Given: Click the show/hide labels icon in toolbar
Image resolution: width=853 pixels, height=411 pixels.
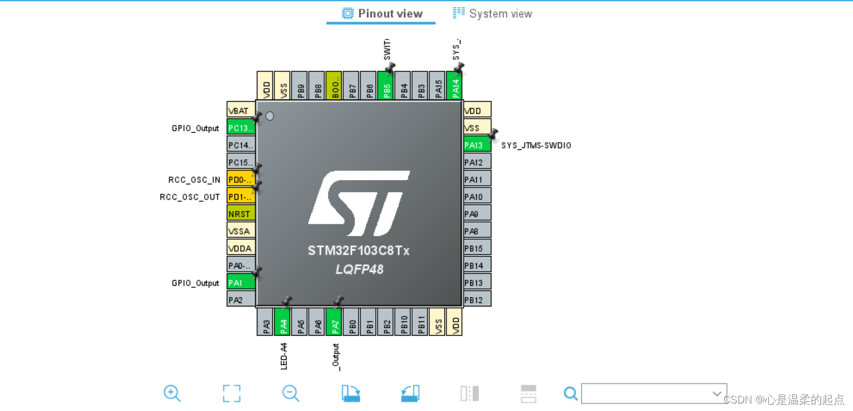Looking at the screenshot, I should [469, 394].
